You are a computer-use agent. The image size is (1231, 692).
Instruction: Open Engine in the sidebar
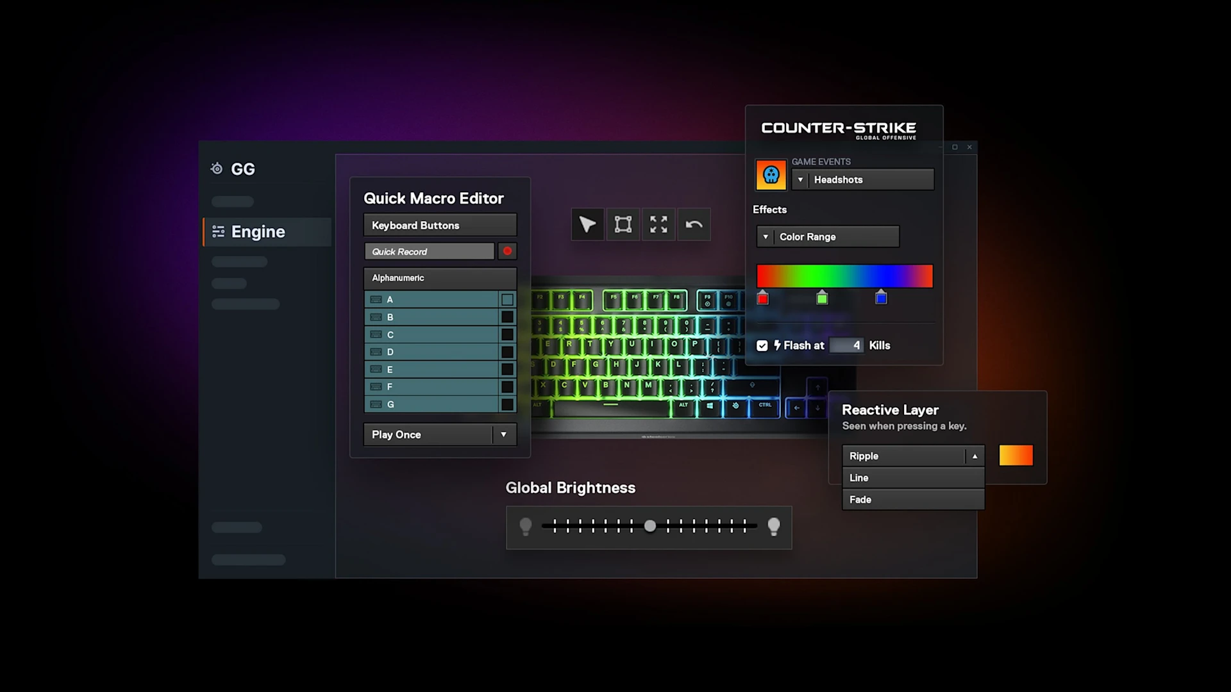click(x=258, y=232)
